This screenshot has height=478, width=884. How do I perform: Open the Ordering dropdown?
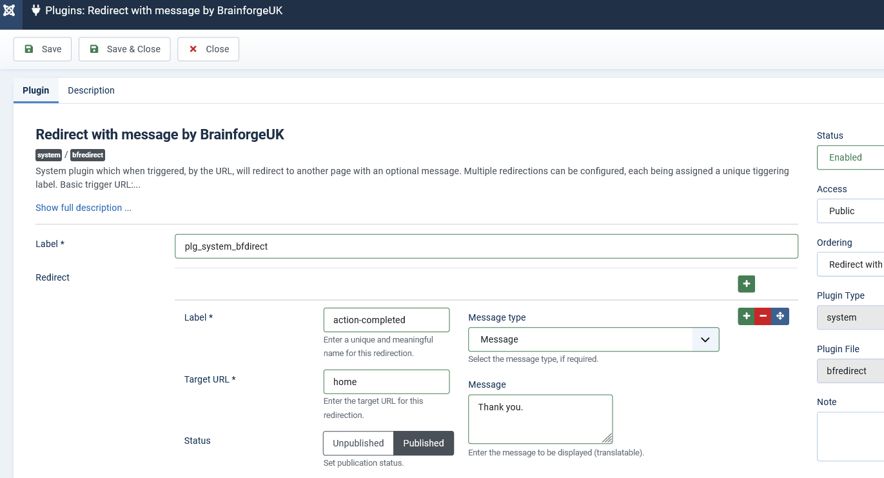pos(850,264)
